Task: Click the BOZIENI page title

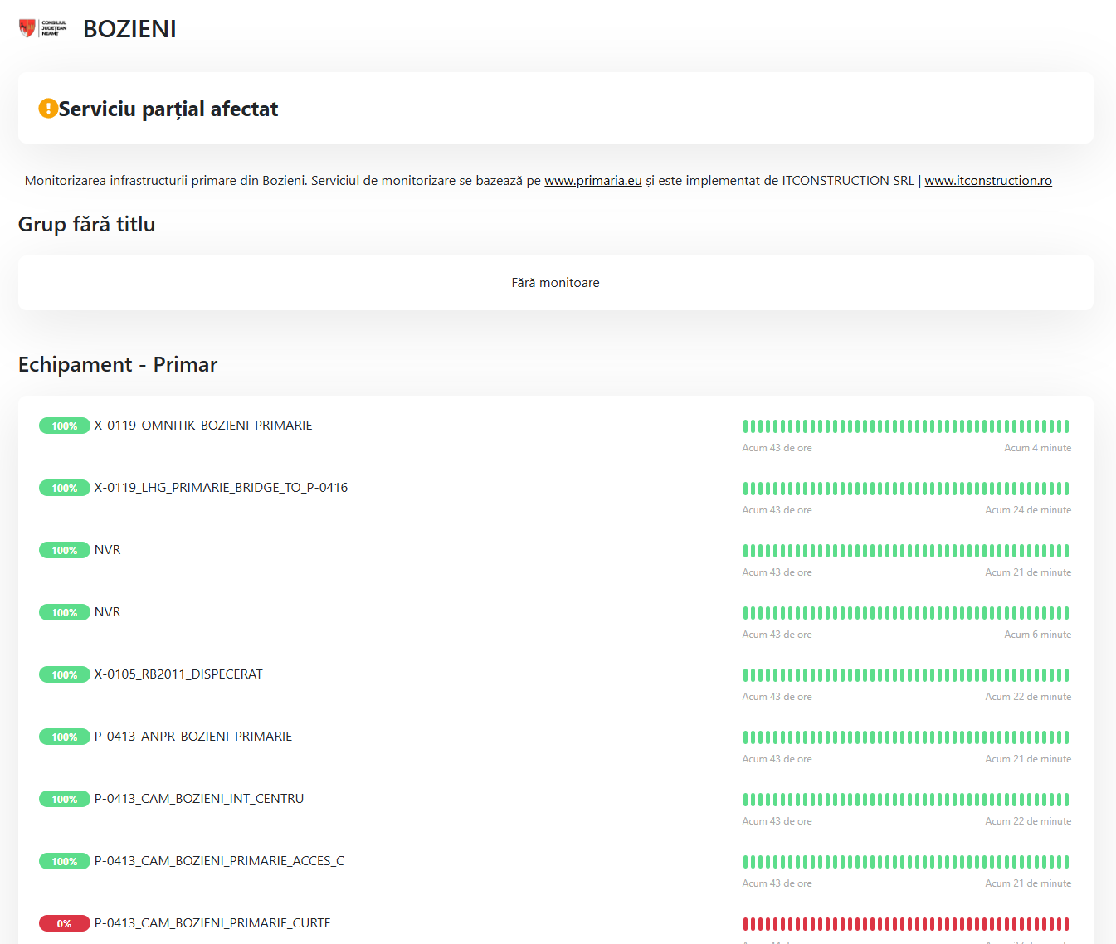Action: [x=129, y=29]
